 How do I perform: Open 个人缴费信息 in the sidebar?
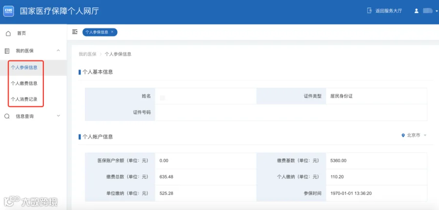coord(24,83)
